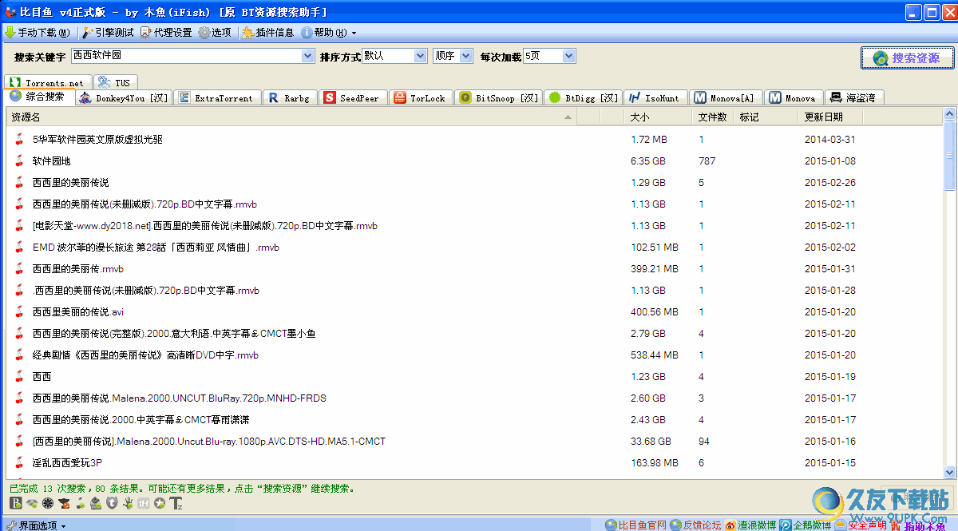Viewport: 958px width, 531px height.
Task: Sort by the 更新日期 column header
Action: [830, 117]
